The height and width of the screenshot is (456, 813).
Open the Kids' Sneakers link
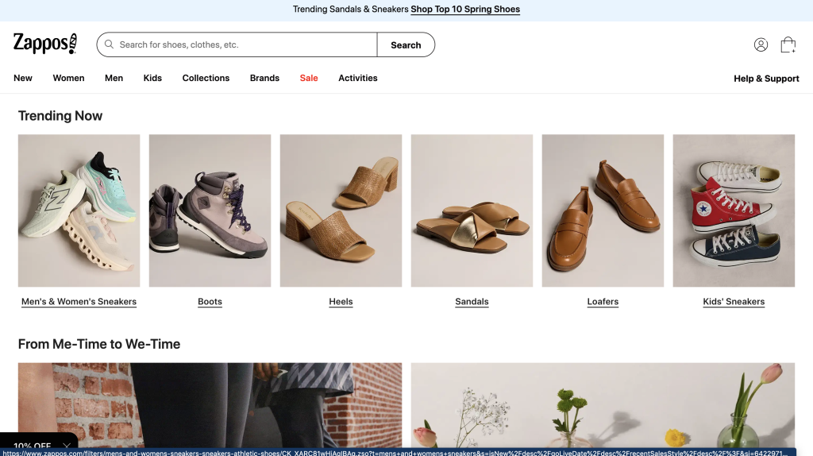(x=734, y=301)
